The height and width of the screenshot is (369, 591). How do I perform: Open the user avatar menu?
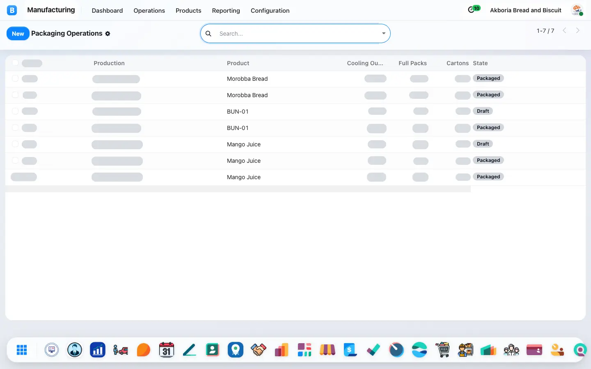pyautogui.click(x=577, y=10)
